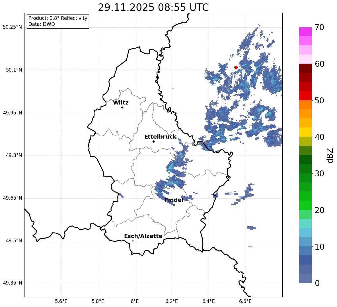The image size is (337, 307).
Task: Click the 49.8°N latitude label
Action: (x=14, y=155)
